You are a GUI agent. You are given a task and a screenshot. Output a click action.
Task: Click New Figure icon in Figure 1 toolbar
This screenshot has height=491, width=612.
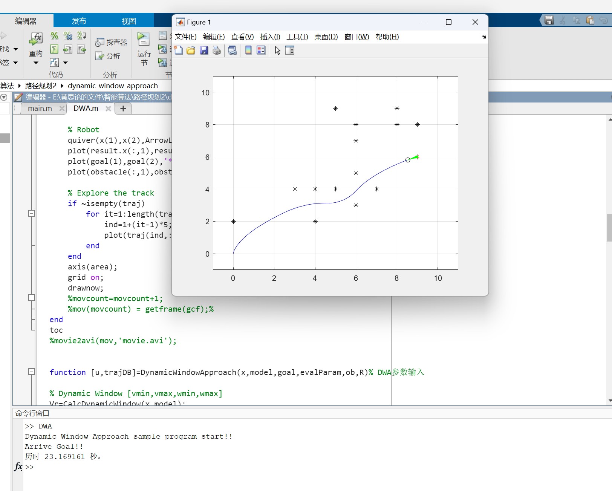179,50
